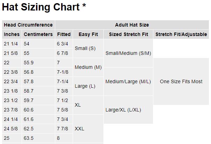Click the XXL easy fit cell

click(79, 129)
